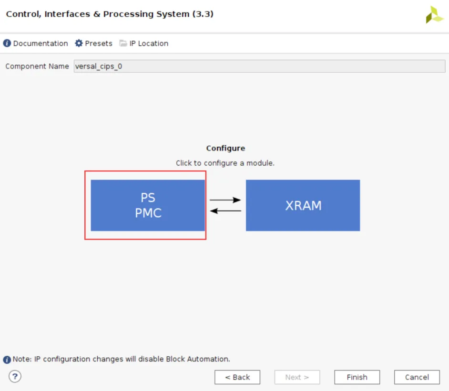Open the XRAM module configuration block
Image resolution: width=449 pixels, height=391 pixels.
point(303,205)
